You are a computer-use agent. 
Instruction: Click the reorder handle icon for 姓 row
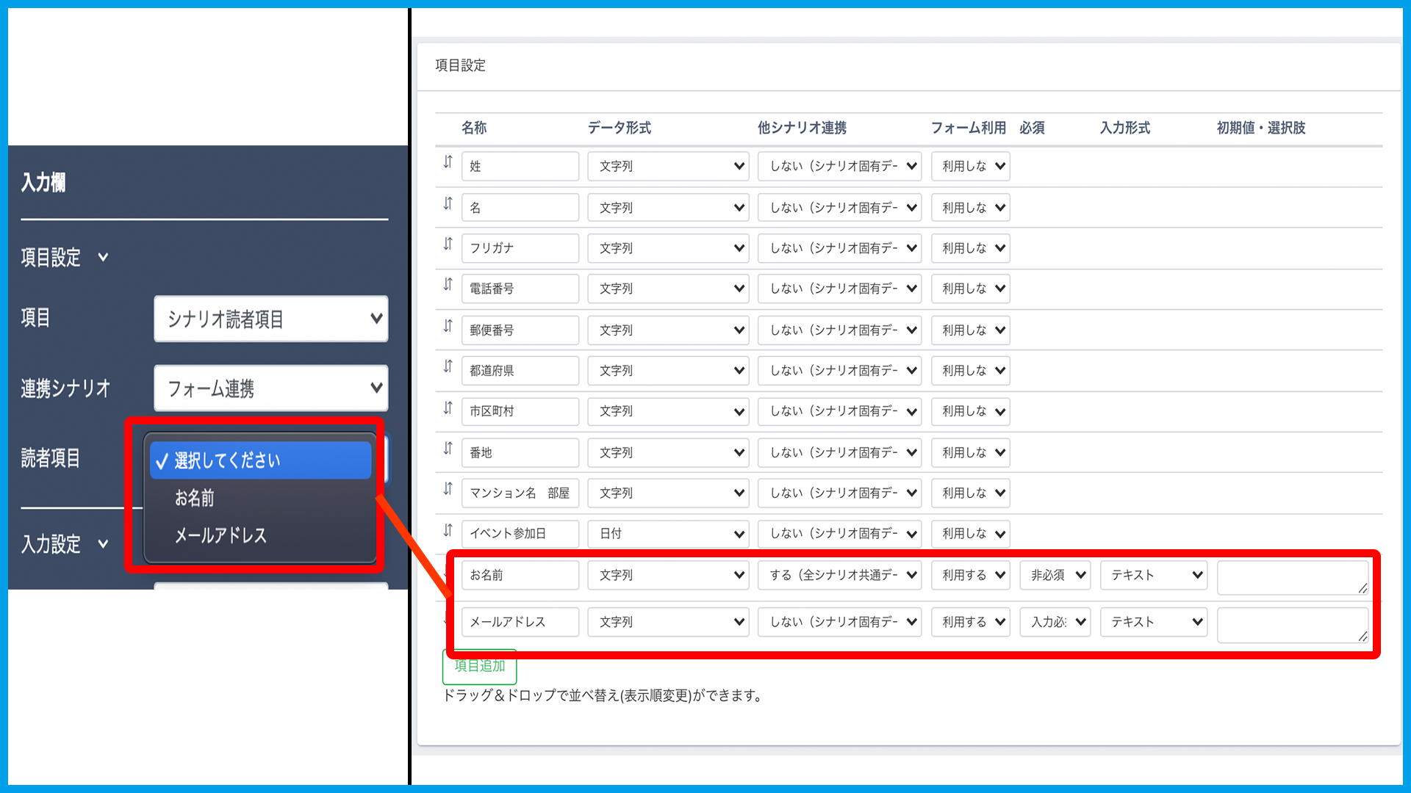pyautogui.click(x=448, y=162)
